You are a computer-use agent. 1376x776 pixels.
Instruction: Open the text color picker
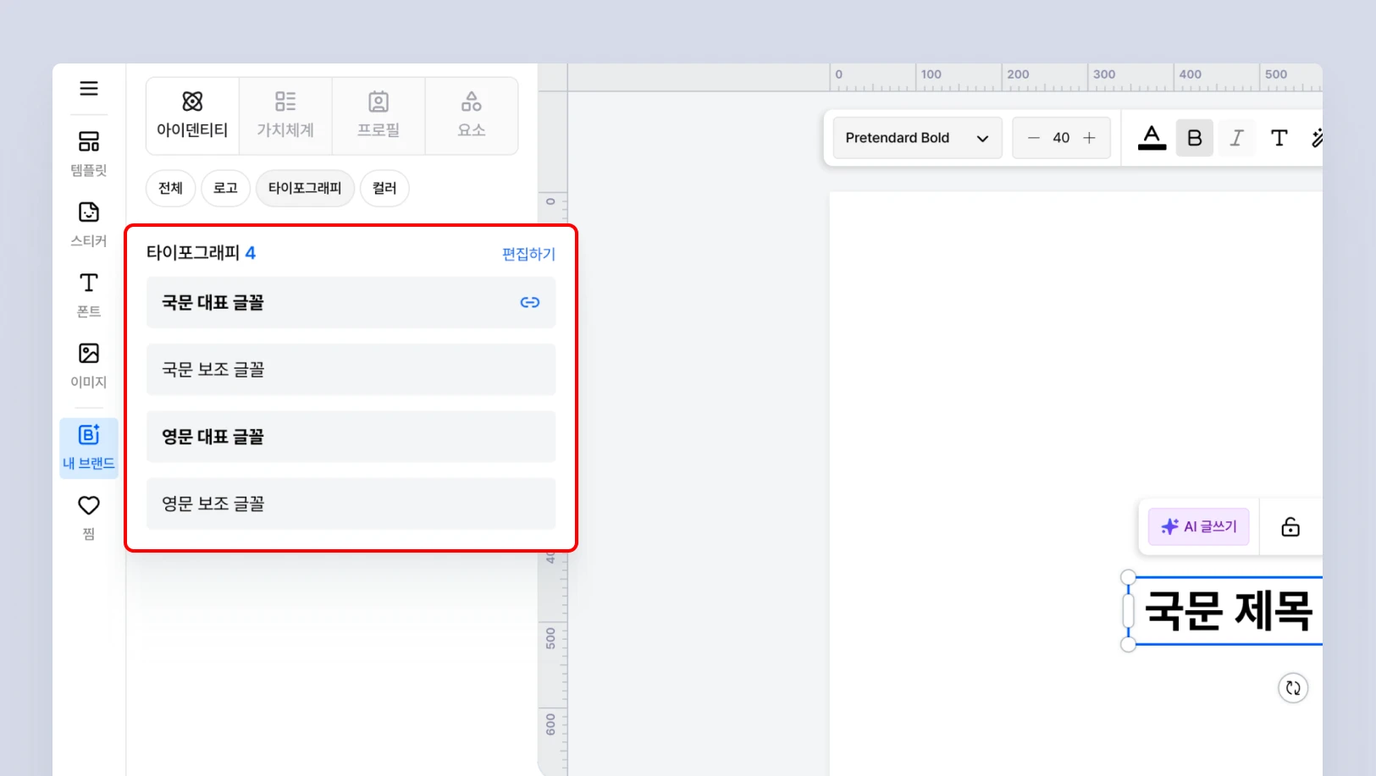pyautogui.click(x=1152, y=138)
